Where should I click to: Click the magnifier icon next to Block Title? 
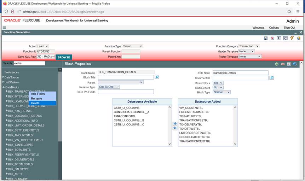[157, 77]
